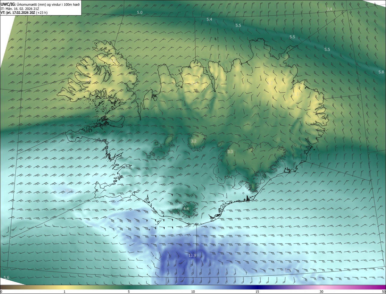The image size is (386, 294).
Task: Click the initial time line 'IT: Mán. 16. 02. 2026 21Z'
Action: [x=20, y=8]
